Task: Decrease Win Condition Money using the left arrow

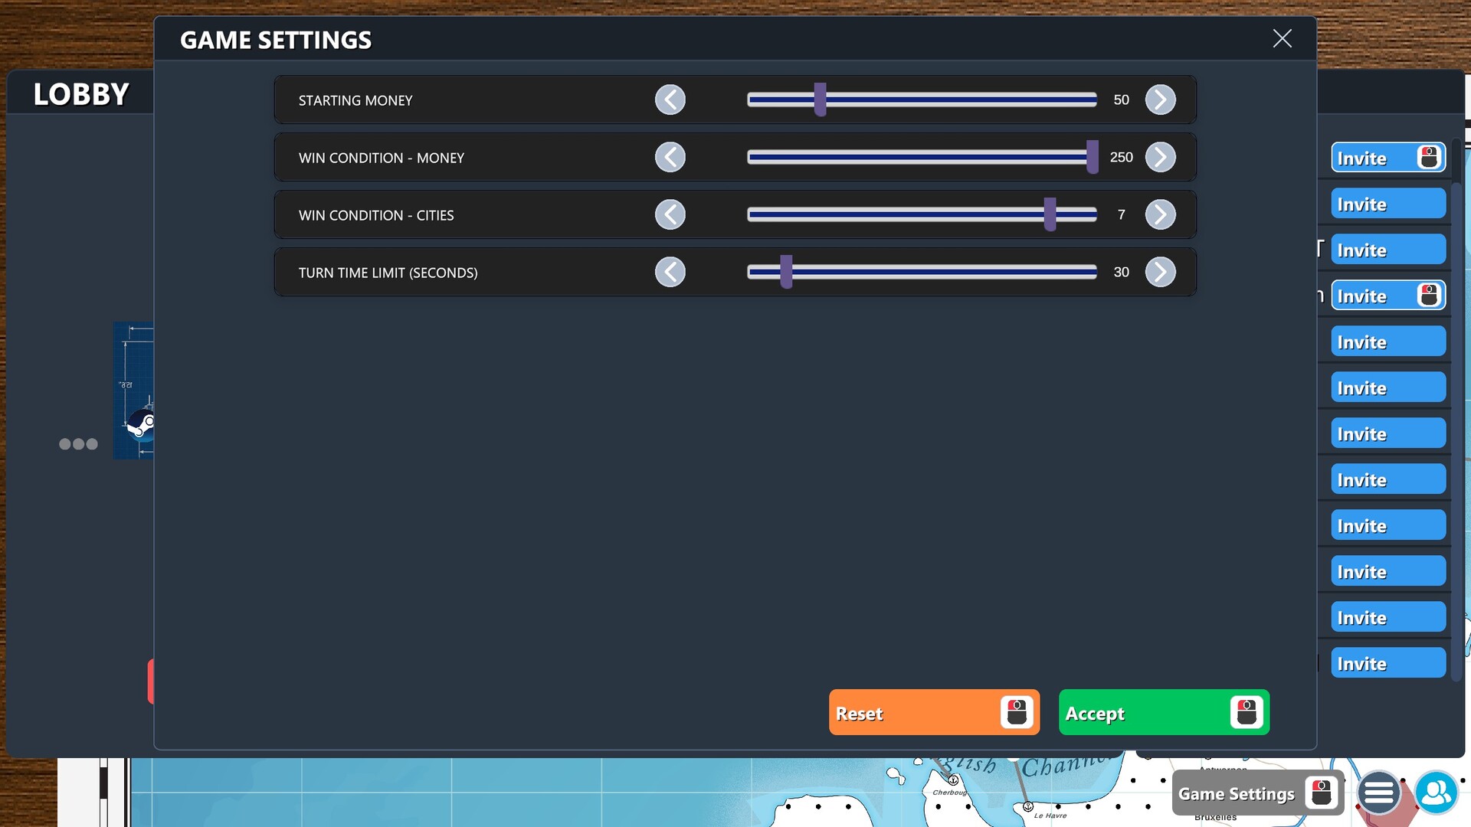Action: 670,157
